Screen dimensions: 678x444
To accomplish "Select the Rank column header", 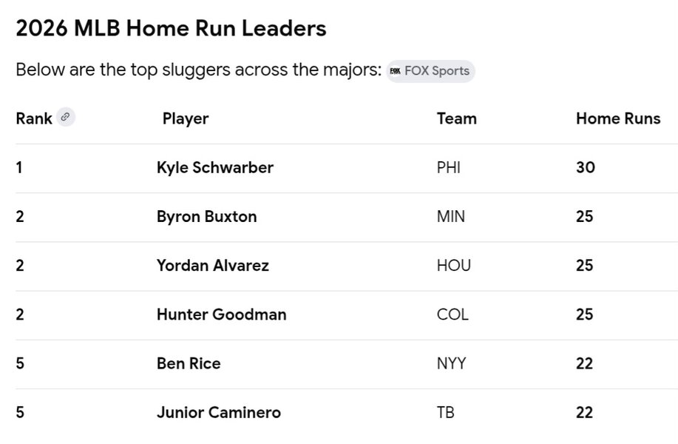I will [34, 118].
